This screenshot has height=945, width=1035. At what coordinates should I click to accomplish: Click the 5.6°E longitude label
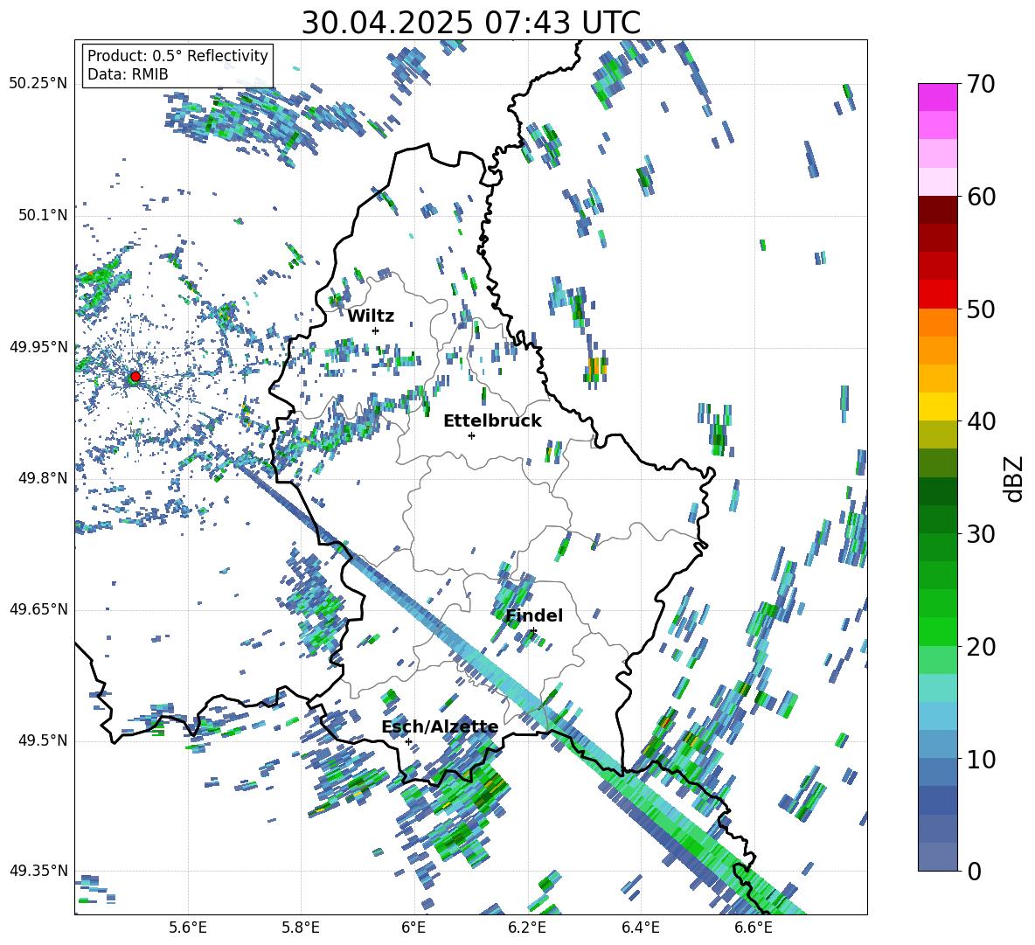pyautogui.click(x=188, y=928)
